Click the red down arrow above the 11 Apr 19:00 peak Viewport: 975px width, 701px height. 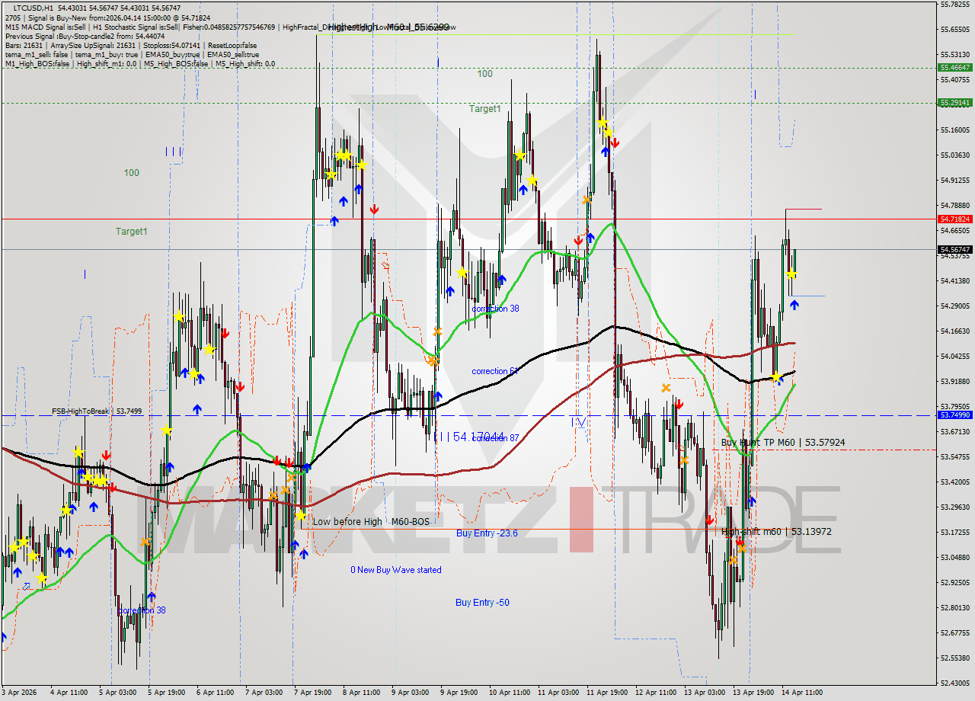tap(615, 142)
